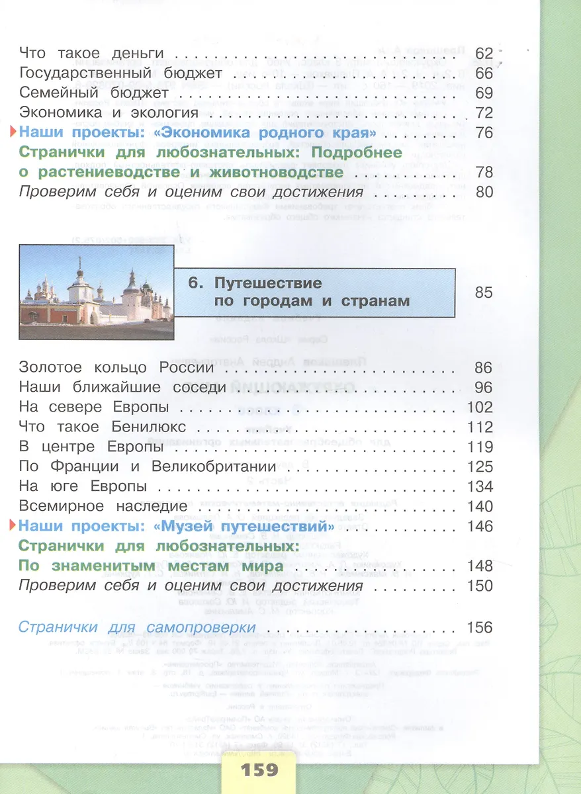Open the «Что такое деньги» entry

point(91,54)
